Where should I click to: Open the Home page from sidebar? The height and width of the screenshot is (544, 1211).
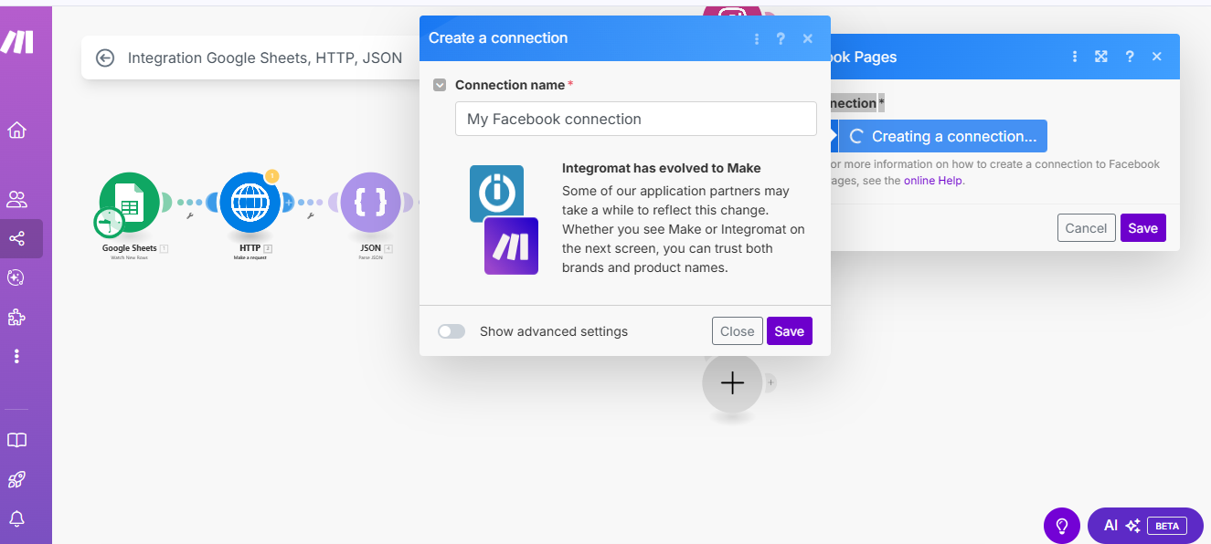click(x=16, y=130)
